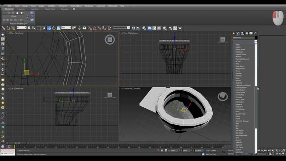Toggle Percent Snap
The width and height of the screenshot is (286, 161).
(99, 28)
